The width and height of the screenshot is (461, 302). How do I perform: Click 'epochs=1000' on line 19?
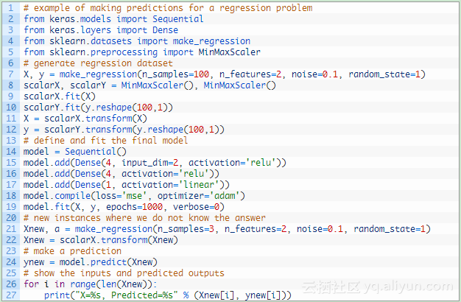pos(134,207)
